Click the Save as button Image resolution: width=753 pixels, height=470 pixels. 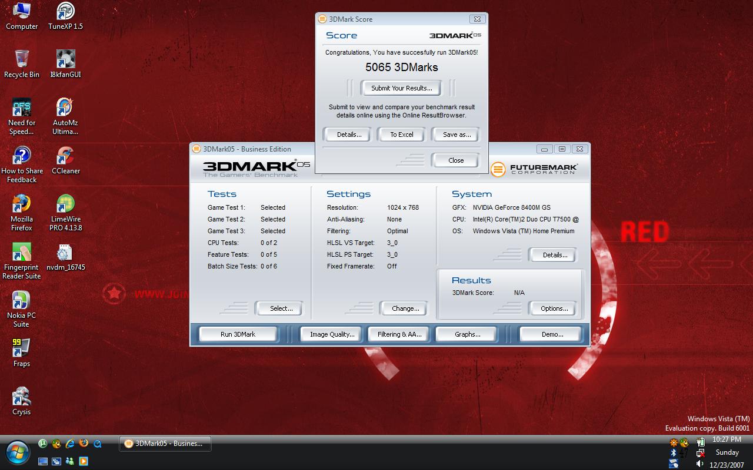[457, 135]
